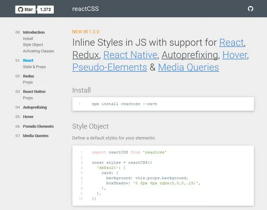Jump to Style Object in the sidebar
This screenshot has width=267, height=210.
click(x=33, y=45)
